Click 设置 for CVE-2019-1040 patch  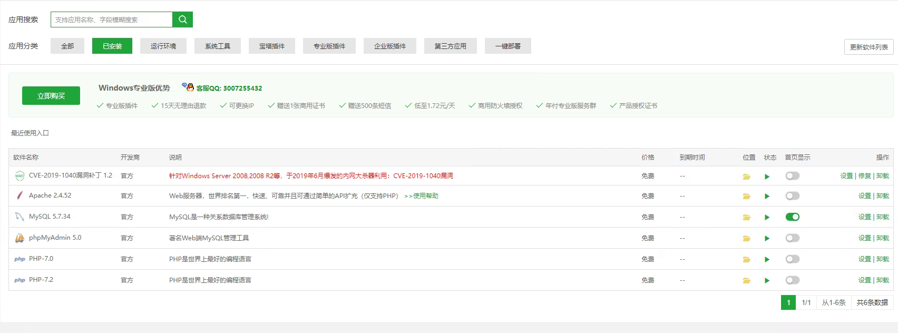(x=846, y=176)
